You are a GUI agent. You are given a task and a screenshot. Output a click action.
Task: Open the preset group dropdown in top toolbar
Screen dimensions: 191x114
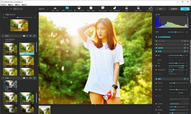point(43,9)
